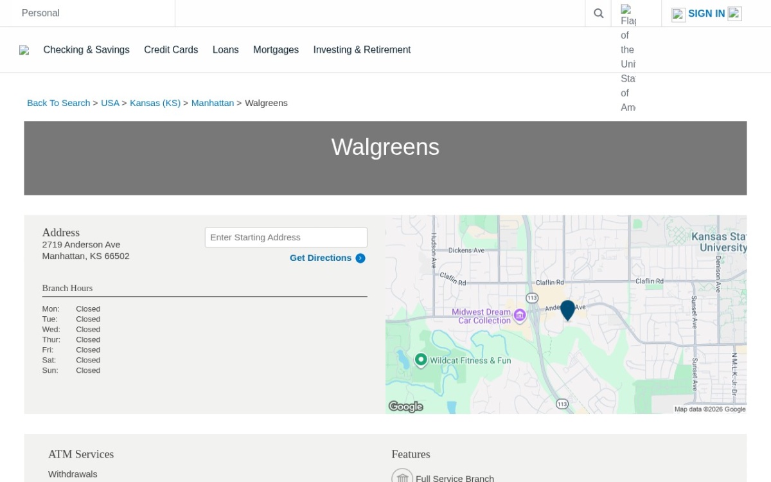Open the Mortgages menu
771x482 pixels.
276,49
